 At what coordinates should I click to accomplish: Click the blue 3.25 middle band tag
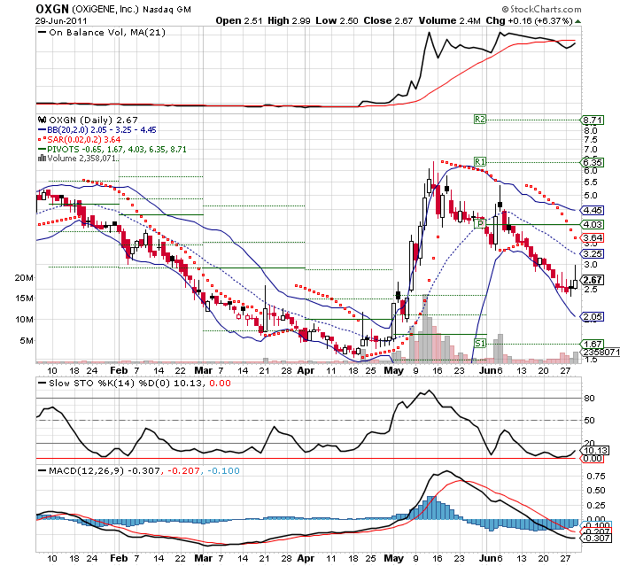[593, 253]
